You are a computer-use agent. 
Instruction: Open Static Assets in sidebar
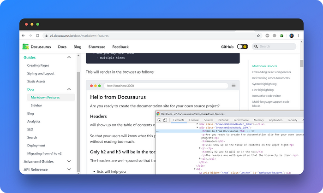point(36,82)
